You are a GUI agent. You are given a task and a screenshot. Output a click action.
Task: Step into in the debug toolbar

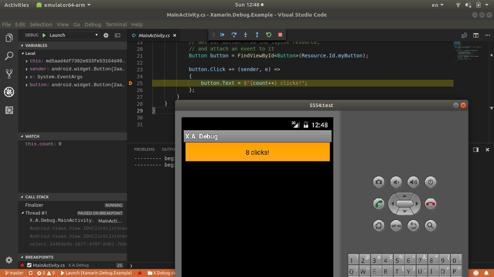pos(245,35)
